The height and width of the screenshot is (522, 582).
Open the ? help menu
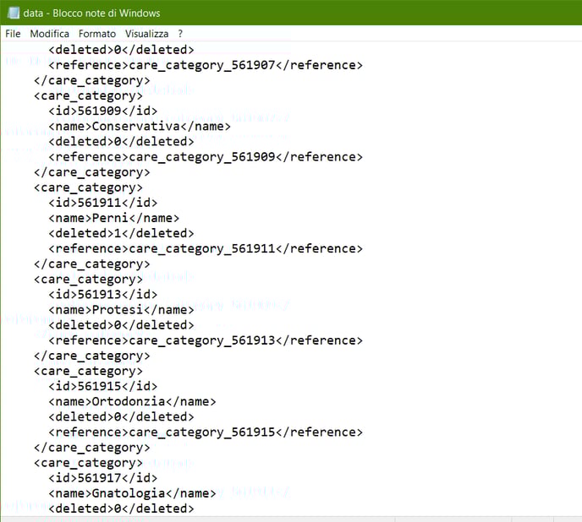pyautogui.click(x=180, y=34)
